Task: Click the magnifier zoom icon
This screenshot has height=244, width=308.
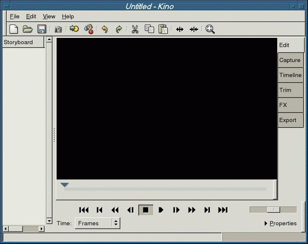Action: [210, 29]
